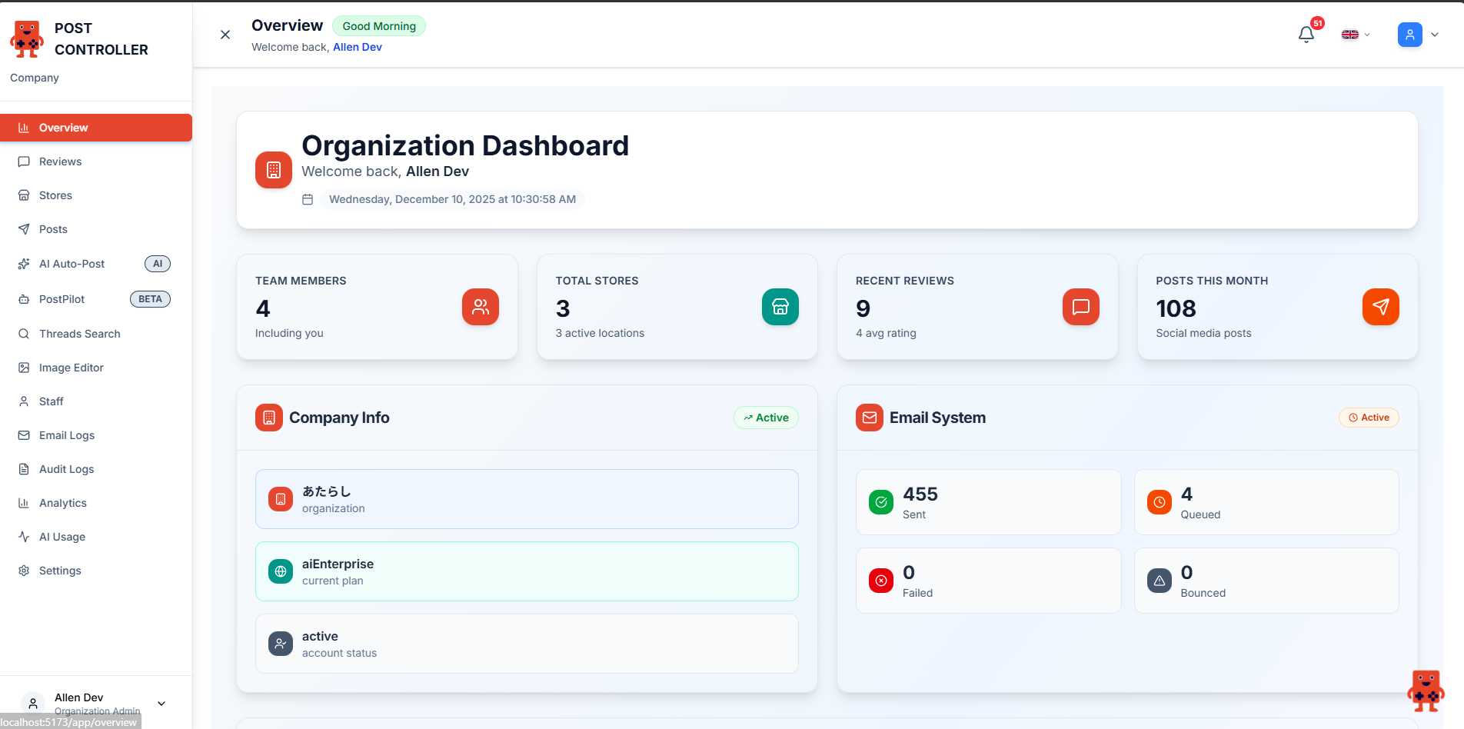Click the Recent Reviews chat bubble icon
This screenshot has width=1464, height=729.
[x=1080, y=307]
